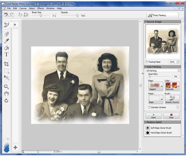Select the Dropper tool

point(7,41)
